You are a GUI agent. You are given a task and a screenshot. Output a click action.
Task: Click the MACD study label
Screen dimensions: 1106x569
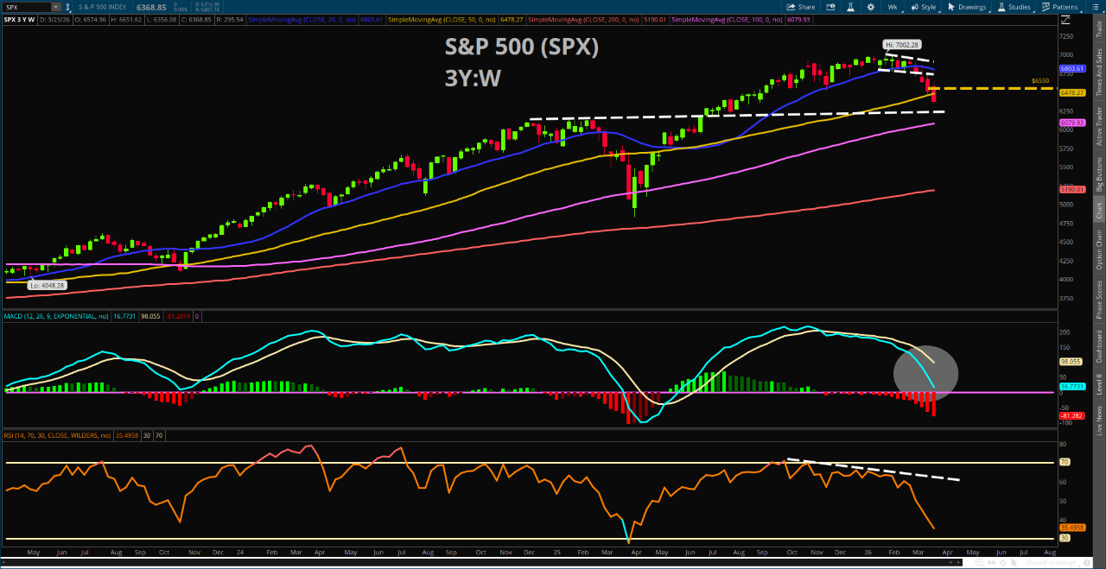pos(54,317)
